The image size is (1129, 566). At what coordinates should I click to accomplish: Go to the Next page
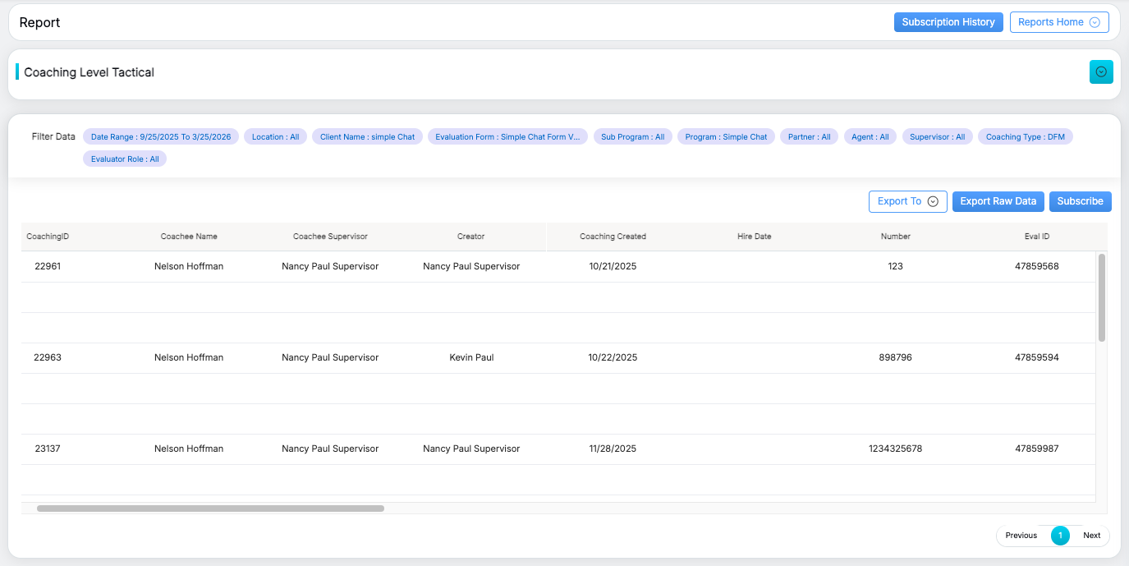pyautogui.click(x=1091, y=536)
